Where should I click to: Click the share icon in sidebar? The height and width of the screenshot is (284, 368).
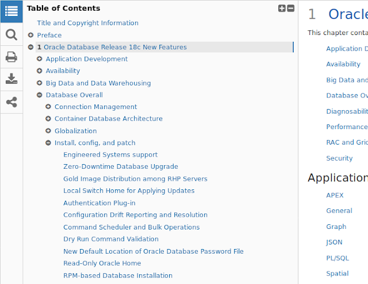[x=11, y=102]
